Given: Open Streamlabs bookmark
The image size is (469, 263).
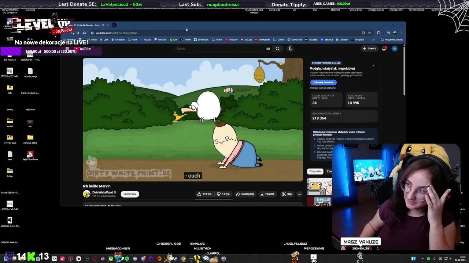Looking at the screenshot, I should (x=201, y=39).
